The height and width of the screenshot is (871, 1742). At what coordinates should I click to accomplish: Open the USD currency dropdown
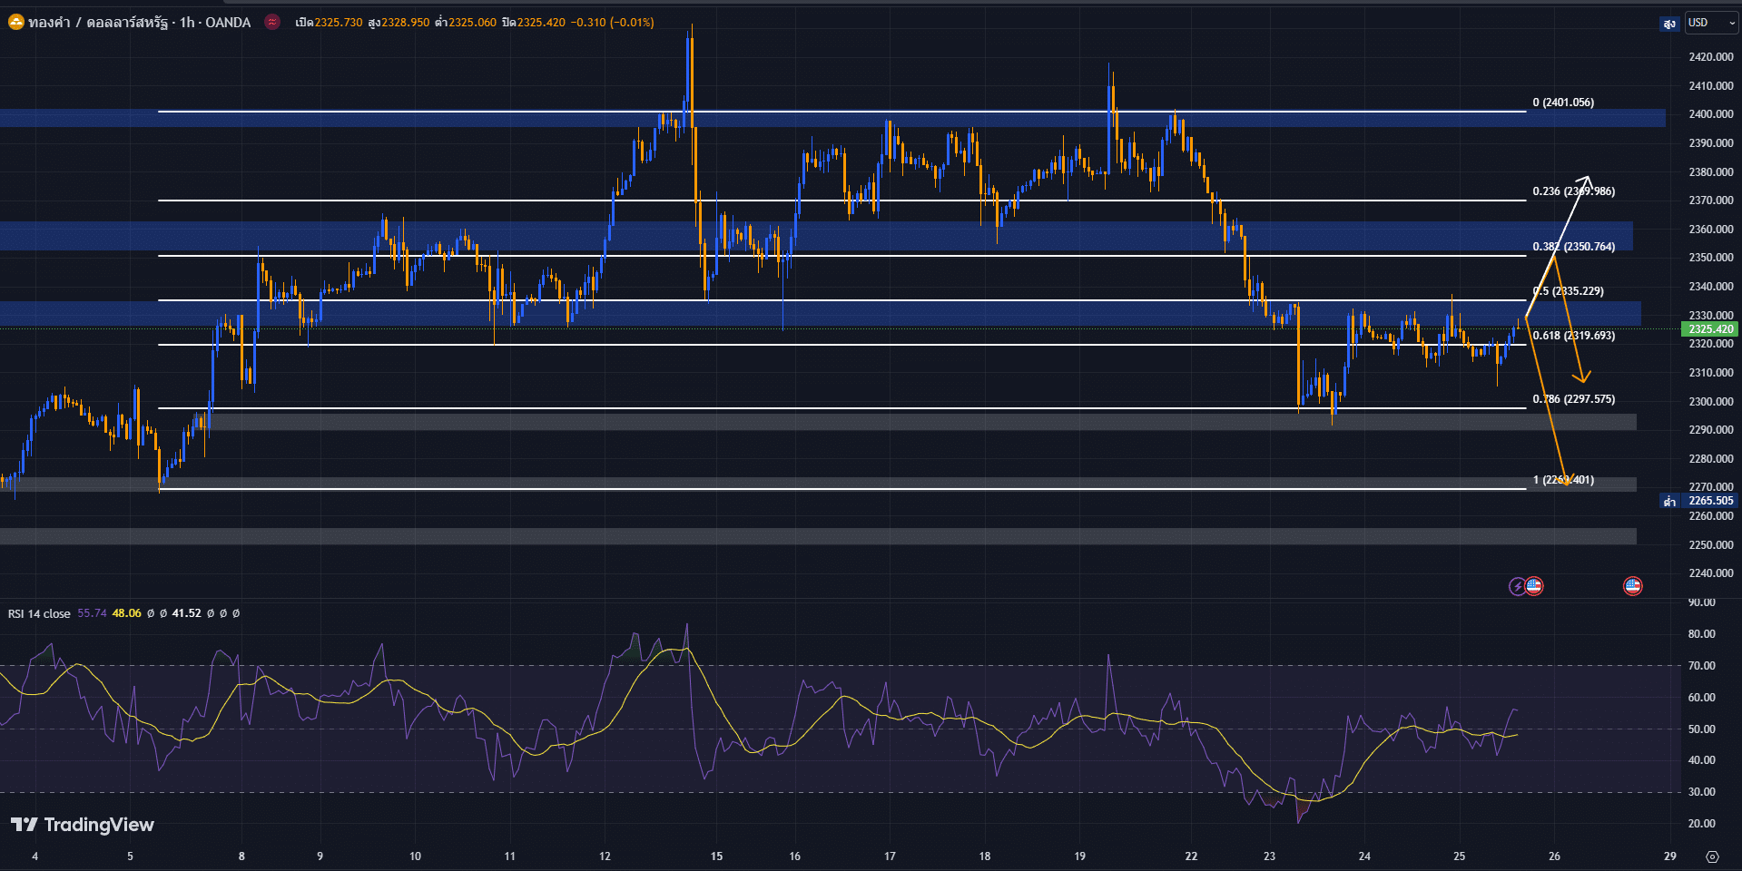1710,23
